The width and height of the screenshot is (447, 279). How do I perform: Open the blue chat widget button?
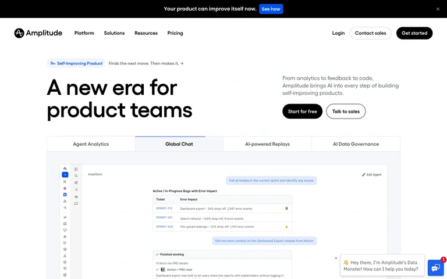pos(435,268)
